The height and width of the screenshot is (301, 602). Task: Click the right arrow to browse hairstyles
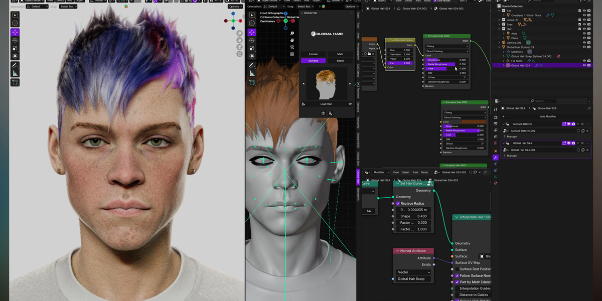click(350, 83)
